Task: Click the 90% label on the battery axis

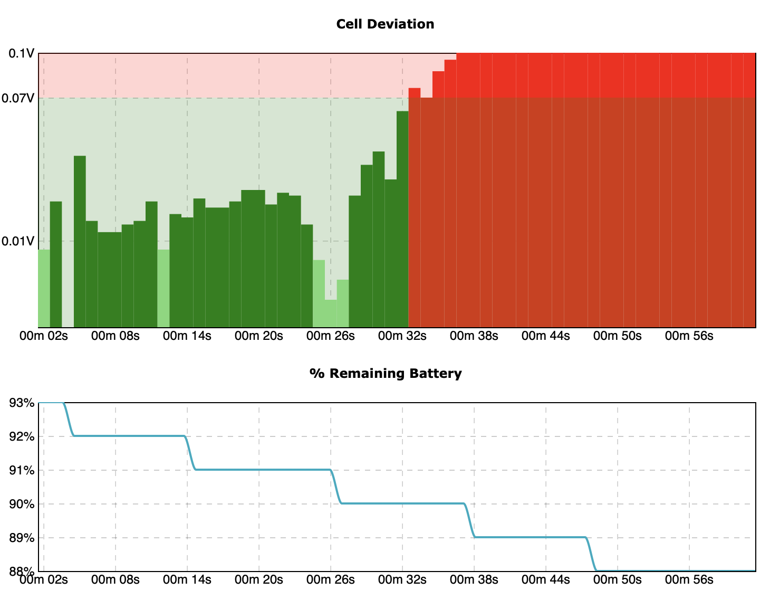Action: pyautogui.click(x=22, y=504)
